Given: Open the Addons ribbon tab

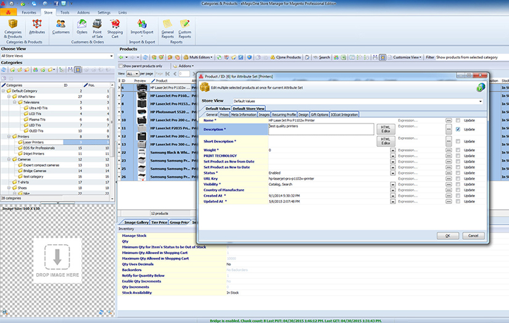Looking at the screenshot, I should pos(83,13).
